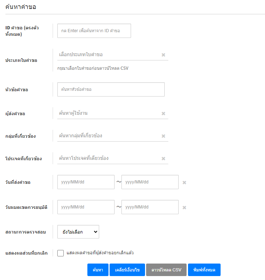
Task: Open the สถานะการตรวจสอบ dropdown
Action: pyautogui.click(x=78, y=232)
